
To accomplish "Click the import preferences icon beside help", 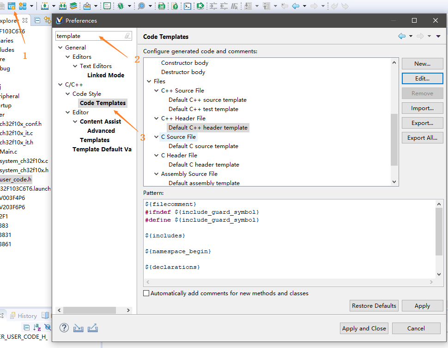I will pyautogui.click(x=79, y=328).
